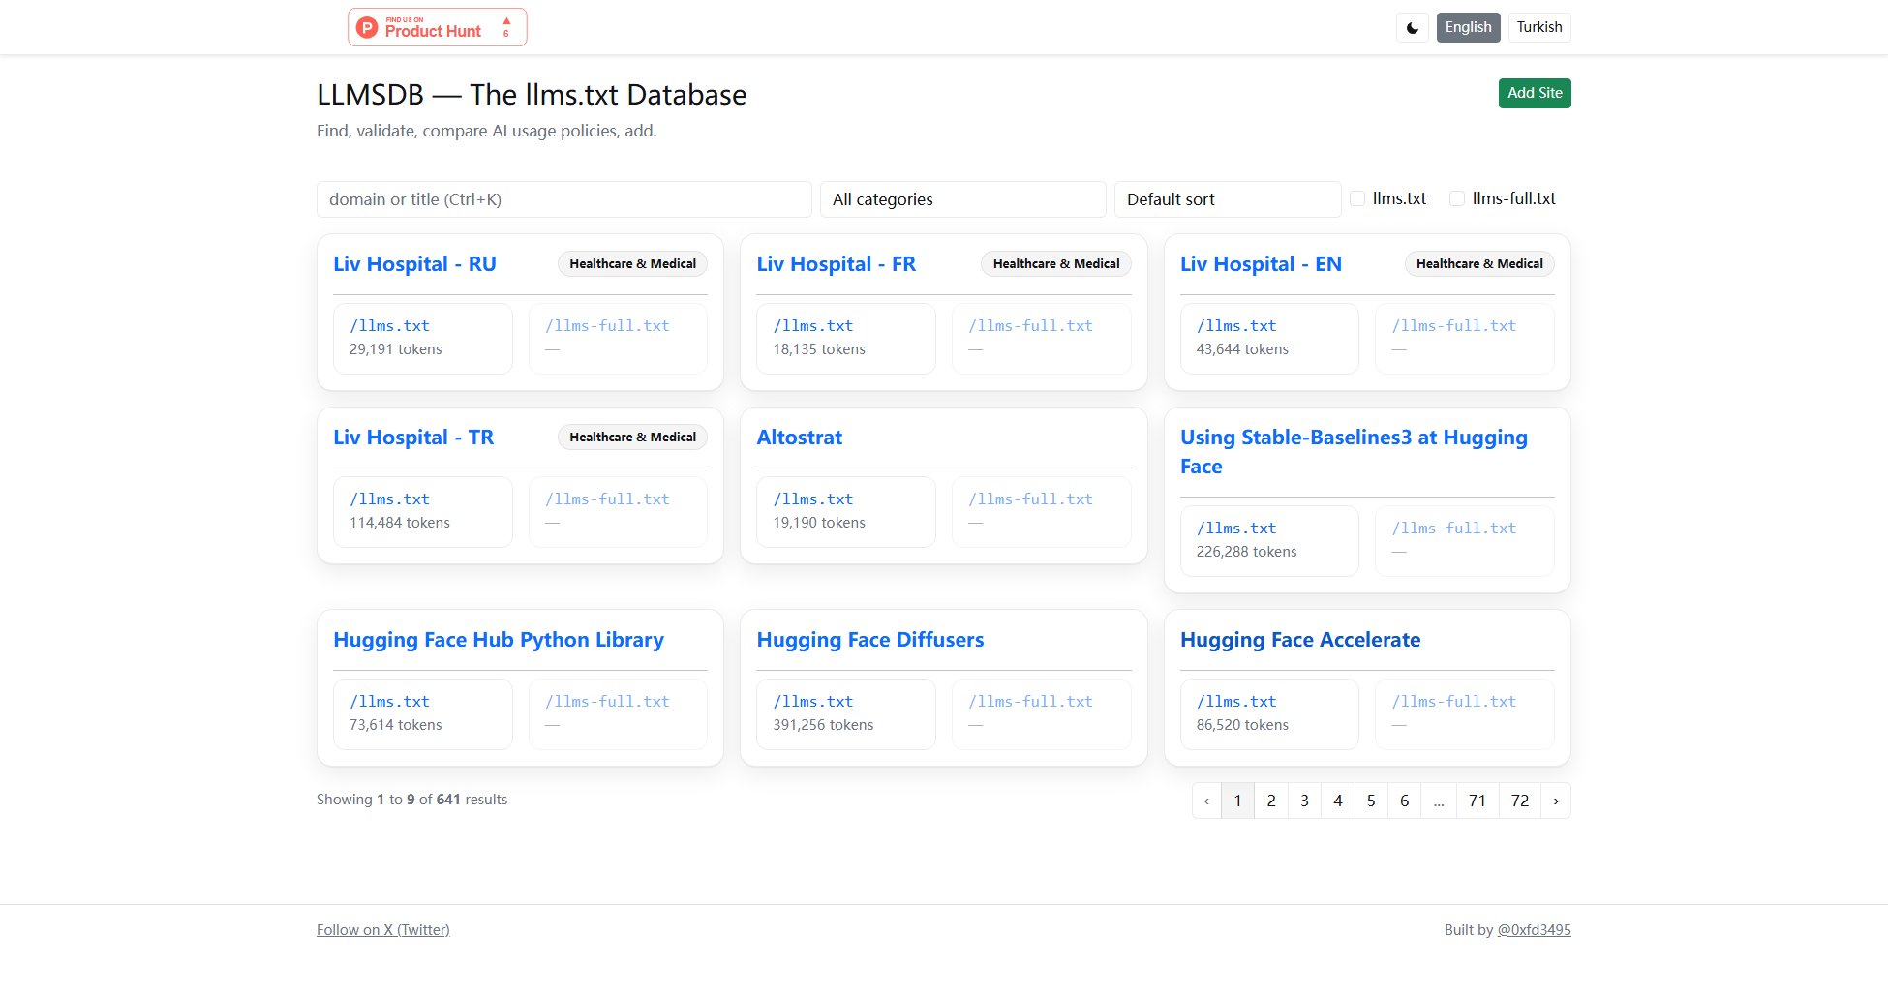
Task: Click Healthcare & Medical tag on Liv Hospital - TR
Action: click(632, 438)
